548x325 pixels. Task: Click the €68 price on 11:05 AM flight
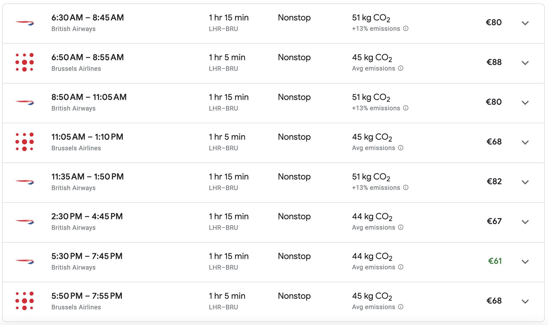coord(494,142)
